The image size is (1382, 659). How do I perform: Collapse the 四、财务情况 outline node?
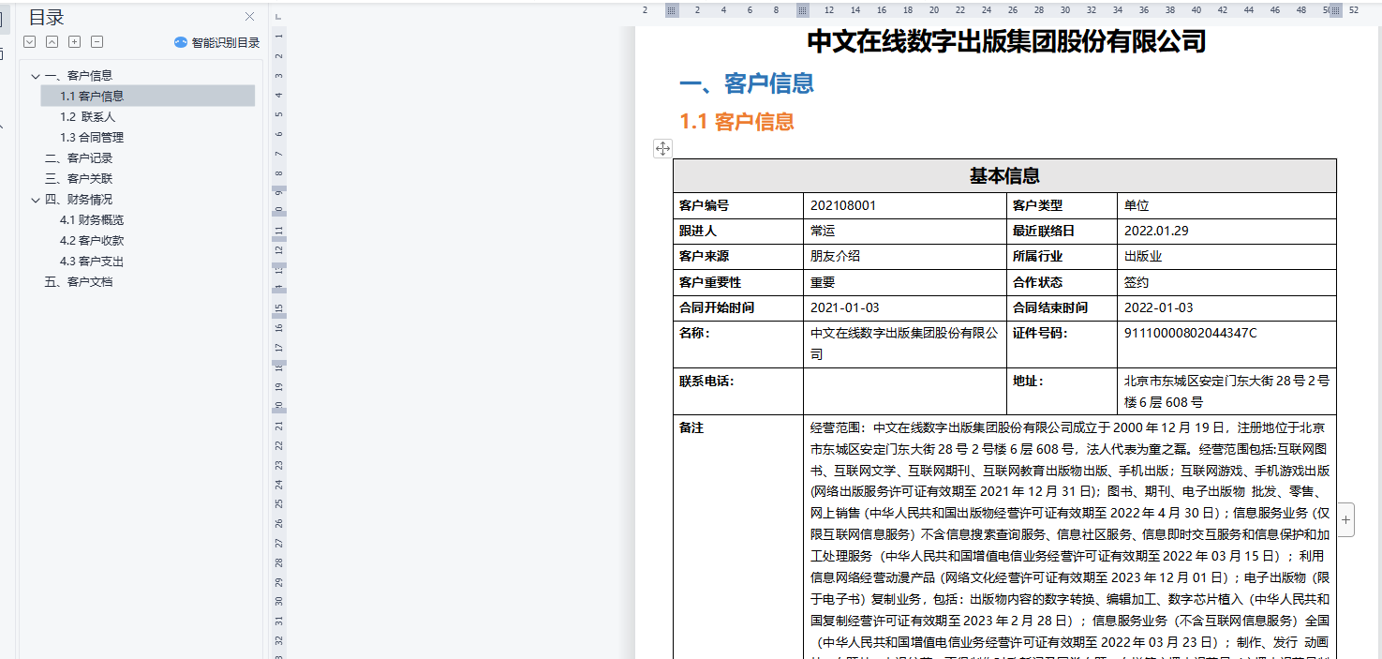pyautogui.click(x=36, y=200)
